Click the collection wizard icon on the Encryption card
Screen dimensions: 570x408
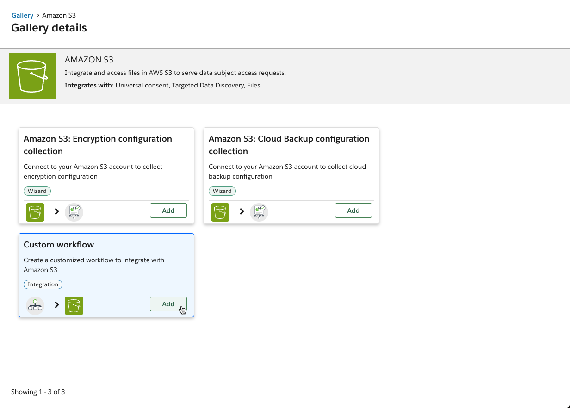click(x=74, y=212)
